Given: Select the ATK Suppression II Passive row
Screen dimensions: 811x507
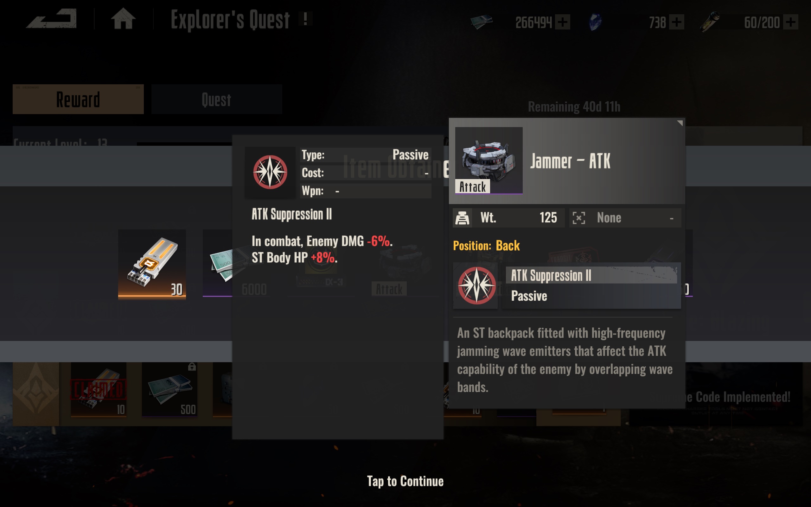Looking at the screenshot, I should click(x=591, y=286).
